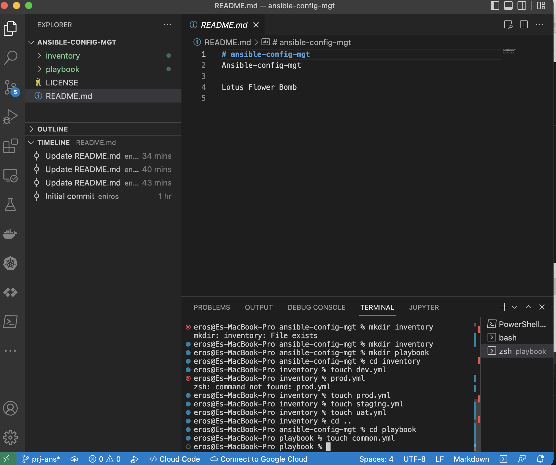Expand the playbook folder
Viewport: 556px width, 465px height.
tap(62, 69)
